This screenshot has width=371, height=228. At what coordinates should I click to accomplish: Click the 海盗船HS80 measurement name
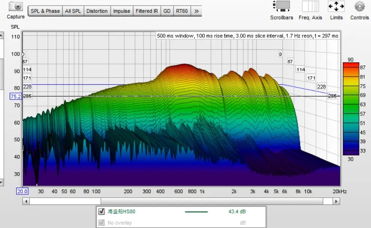click(x=121, y=212)
